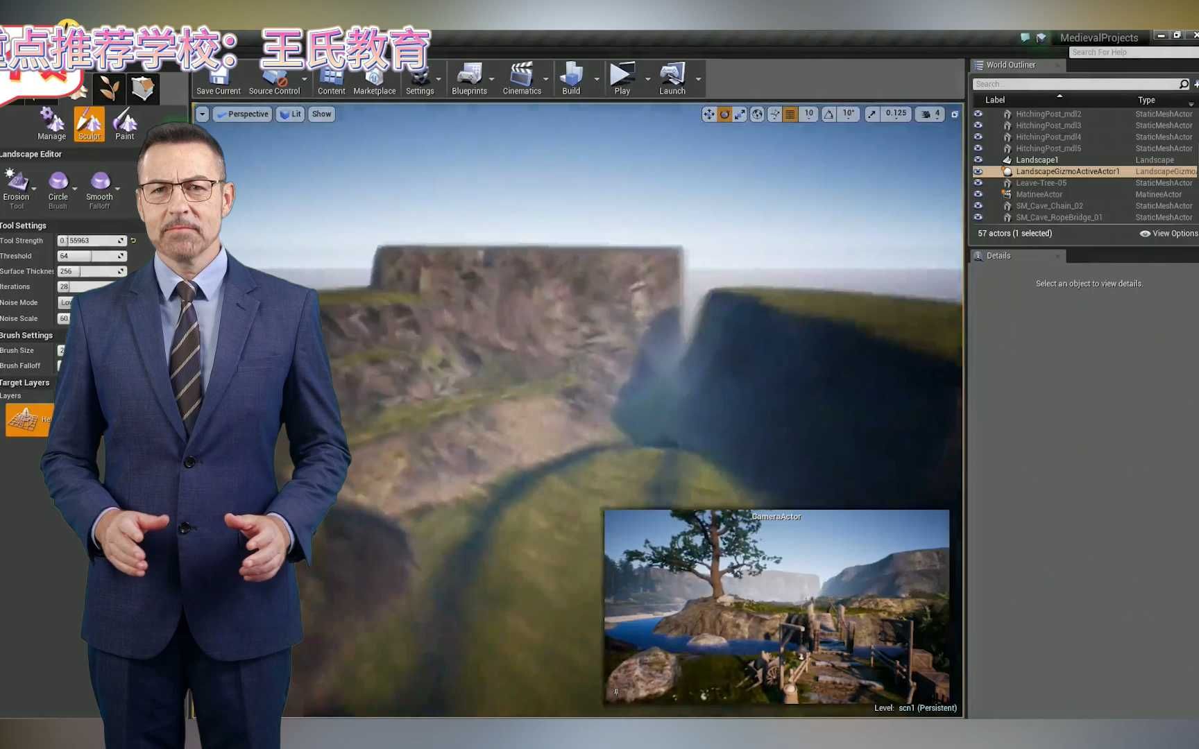Toggle surface snapping icon

[x=774, y=114]
